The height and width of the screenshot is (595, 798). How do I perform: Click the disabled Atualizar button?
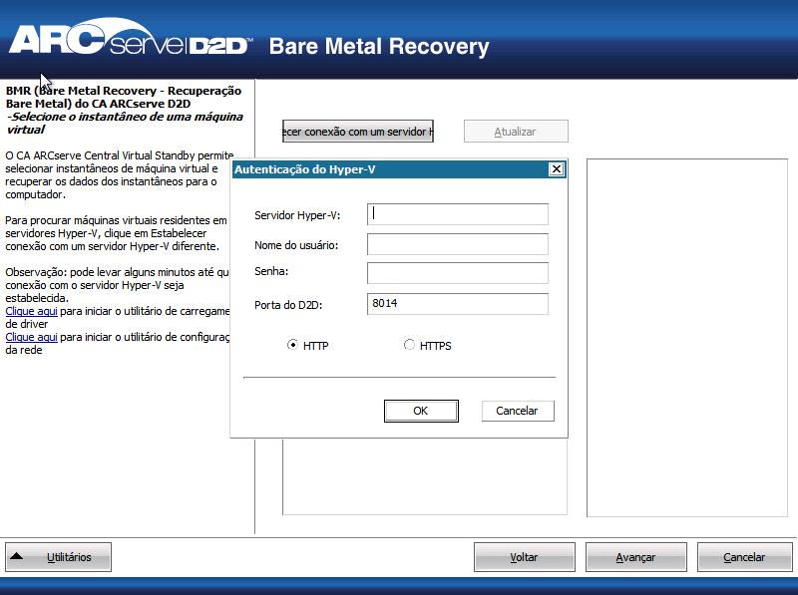click(x=516, y=131)
